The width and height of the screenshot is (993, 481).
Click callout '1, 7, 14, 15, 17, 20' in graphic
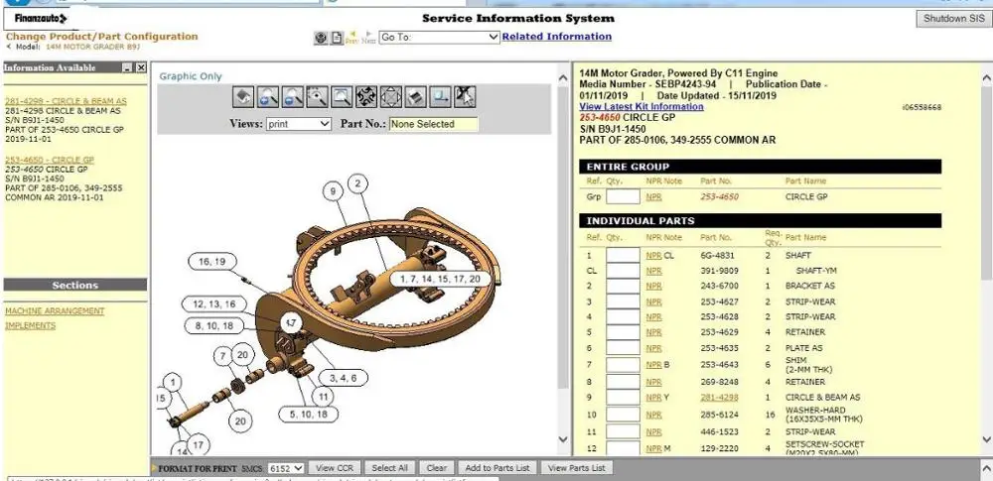440,279
